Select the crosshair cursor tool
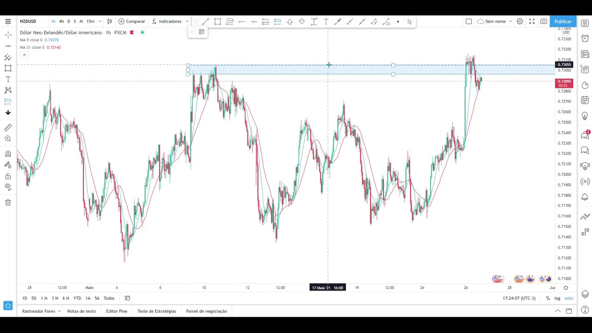 [x=8, y=35]
